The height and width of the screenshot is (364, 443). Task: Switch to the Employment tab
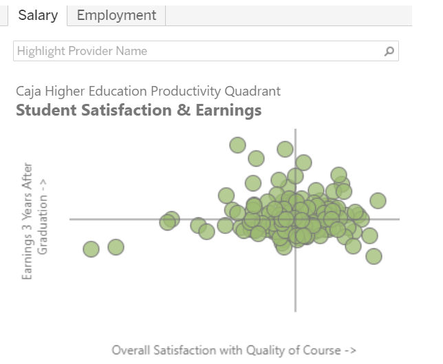tap(116, 15)
